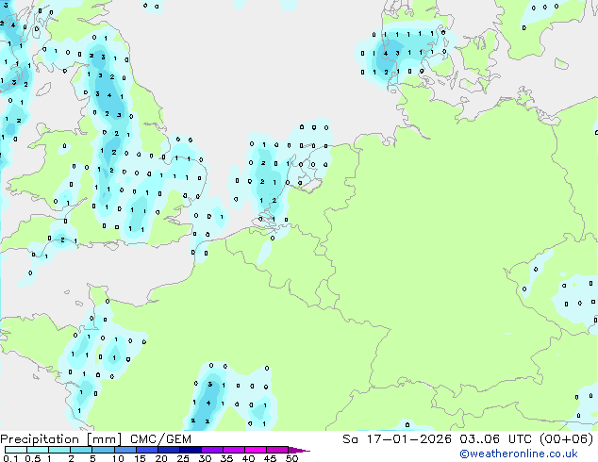Viewport: 598px width, 462px height.
Task: Click the 0.1–0.5 mm legend swatch
Action: (x=16, y=450)
